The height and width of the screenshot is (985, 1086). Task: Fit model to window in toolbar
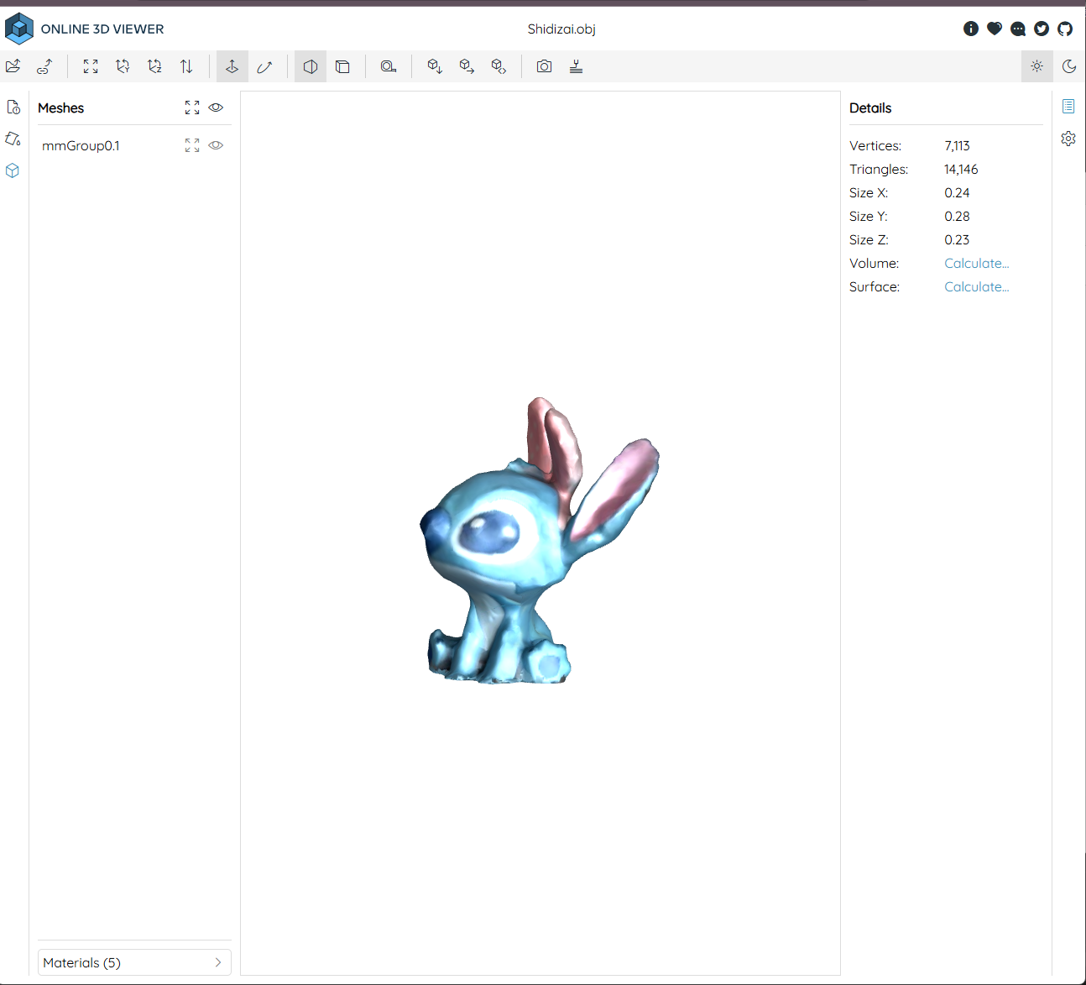tap(91, 66)
